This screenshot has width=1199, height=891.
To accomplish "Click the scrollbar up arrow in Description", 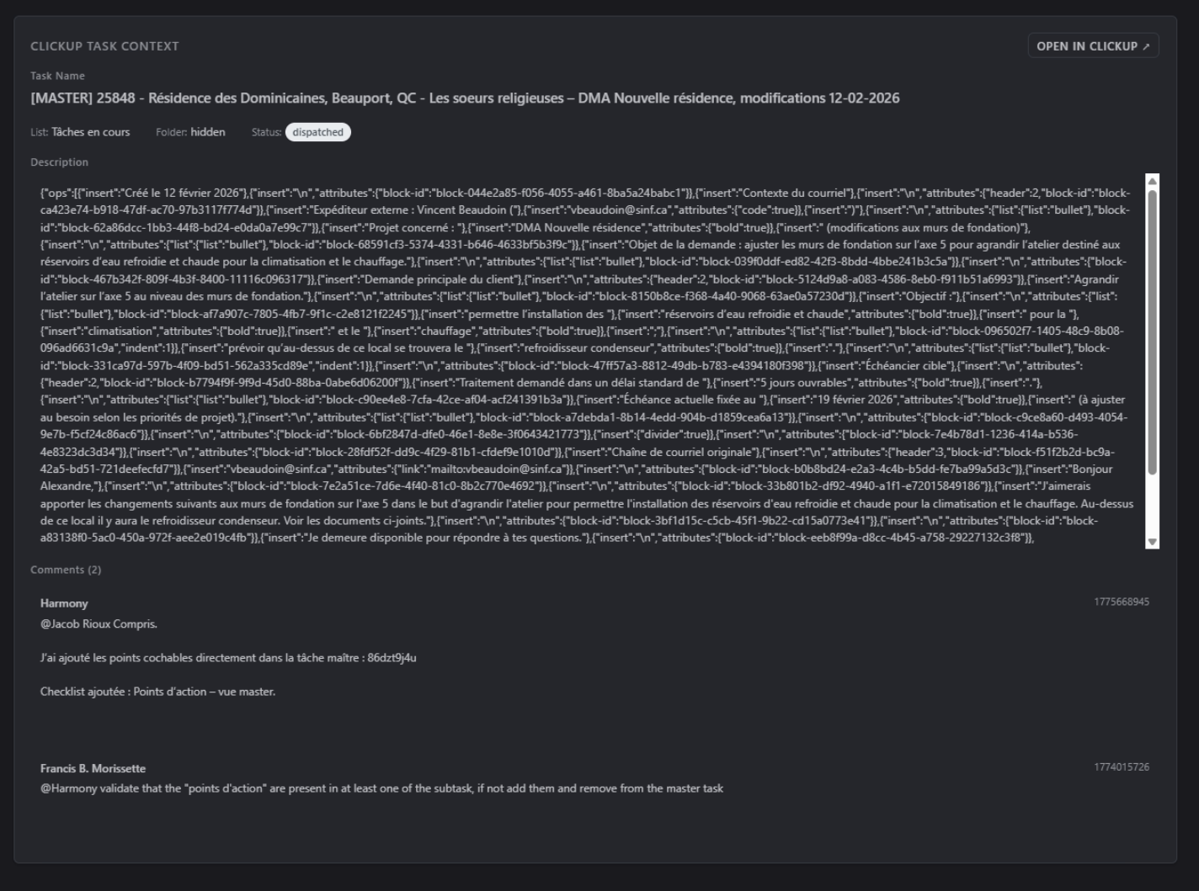I will point(1153,181).
